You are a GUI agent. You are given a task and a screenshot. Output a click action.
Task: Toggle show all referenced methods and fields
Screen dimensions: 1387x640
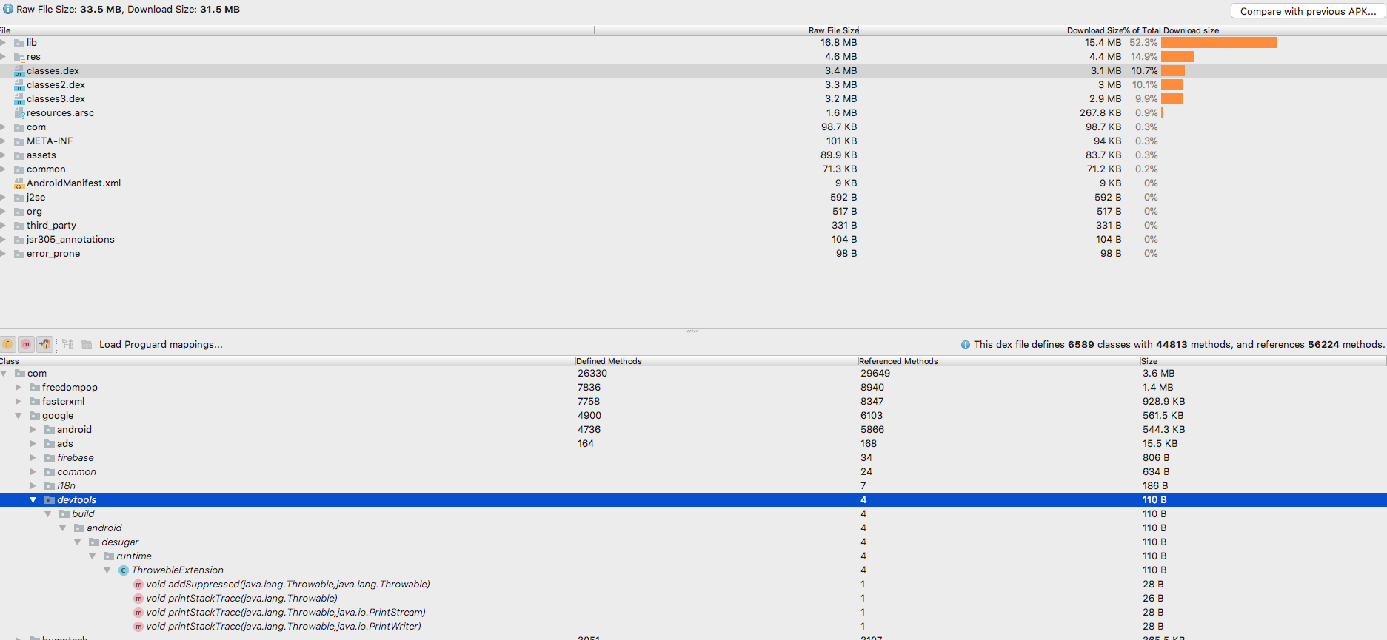44,344
